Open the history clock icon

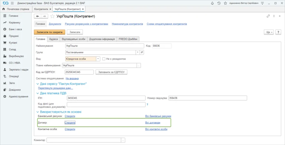219,3
